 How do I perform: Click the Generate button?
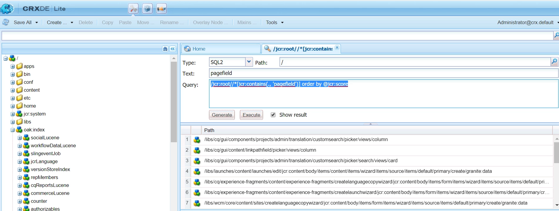222,115
